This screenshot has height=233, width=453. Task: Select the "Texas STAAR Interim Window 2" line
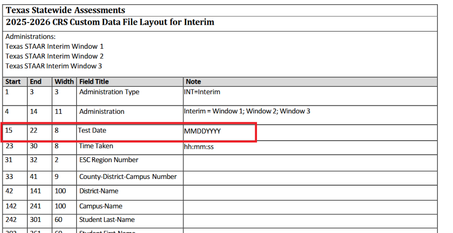coord(54,56)
